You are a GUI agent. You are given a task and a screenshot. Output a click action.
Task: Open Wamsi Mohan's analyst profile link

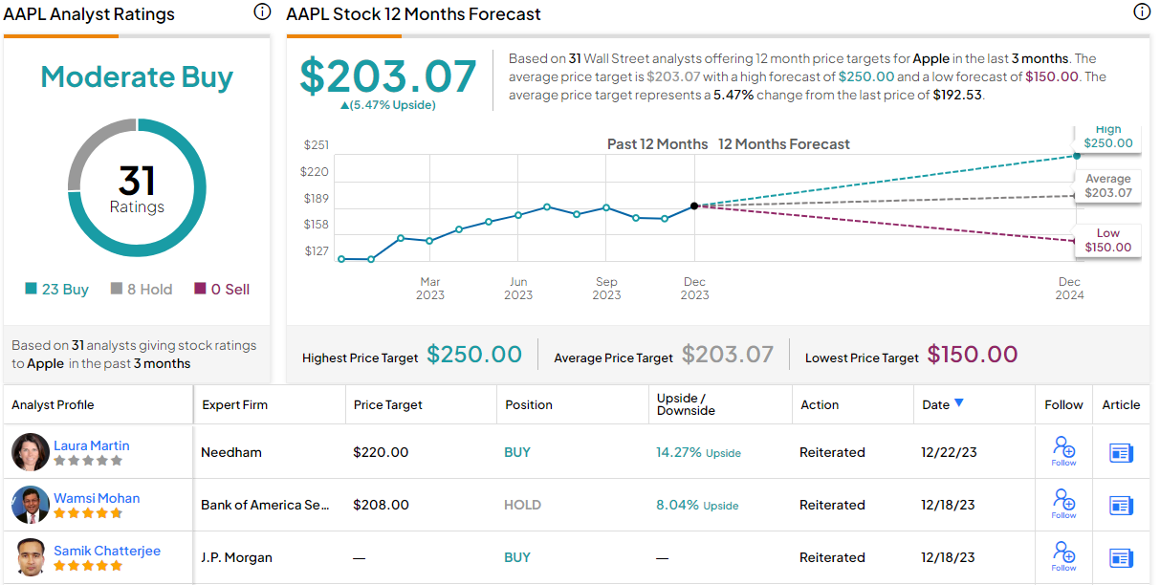coord(97,498)
